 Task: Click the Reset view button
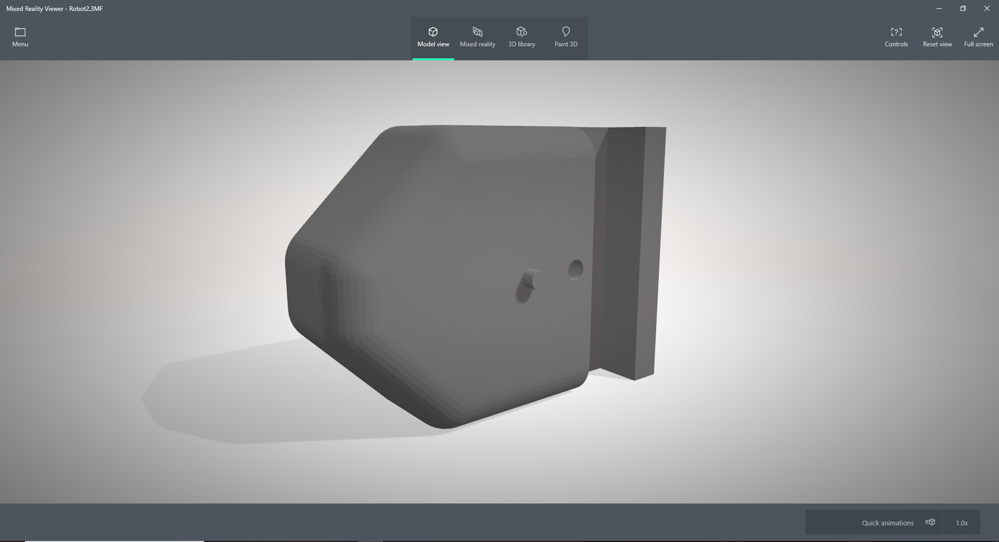click(x=937, y=38)
